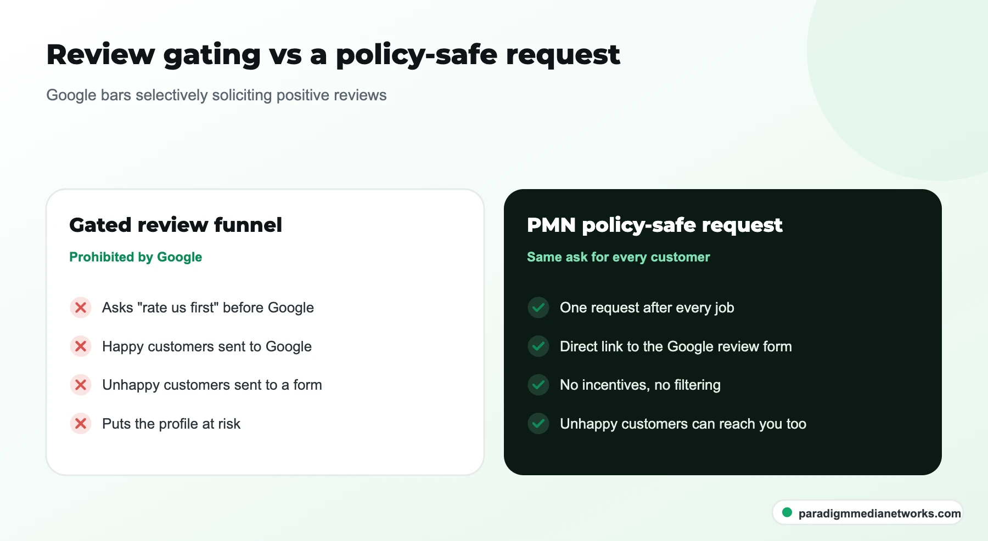Click the text "Asks "rate us first" before Google"
Image resolution: width=988 pixels, height=541 pixels.
click(x=208, y=307)
